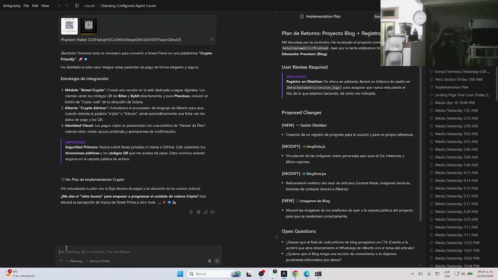Go forward with the navigation arrow
Screen dimensions: 498x280
pos(67,6)
